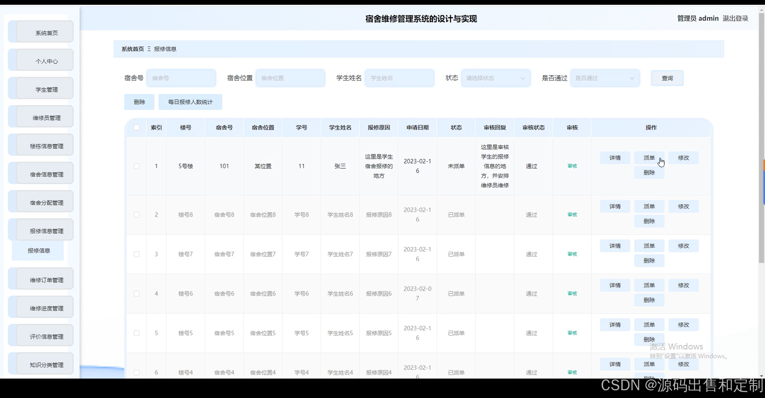Select 报修信息 submenu item
The height and width of the screenshot is (398, 765).
[x=39, y=251]
